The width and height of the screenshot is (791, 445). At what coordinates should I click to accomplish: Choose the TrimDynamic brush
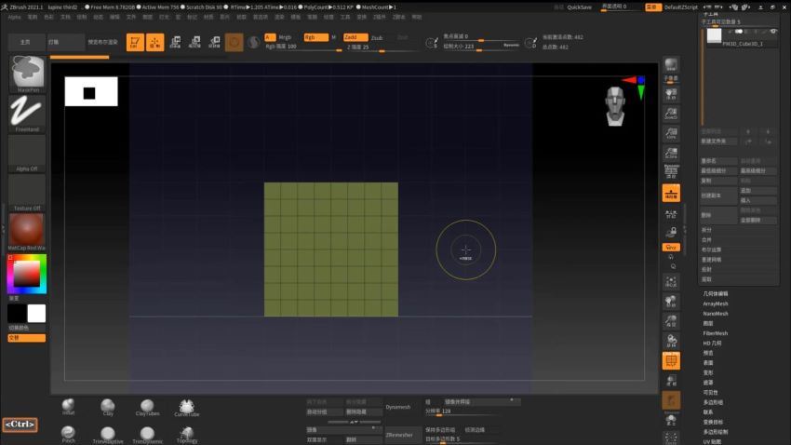pyautogui.click(x=147, y=435)
